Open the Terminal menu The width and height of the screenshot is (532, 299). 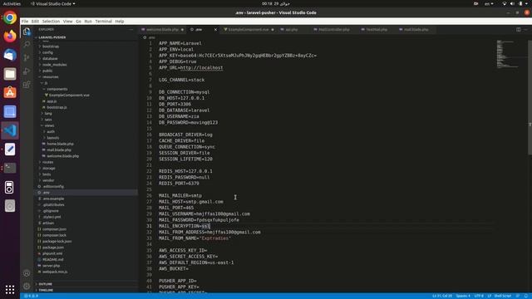(x=103, y=21)
